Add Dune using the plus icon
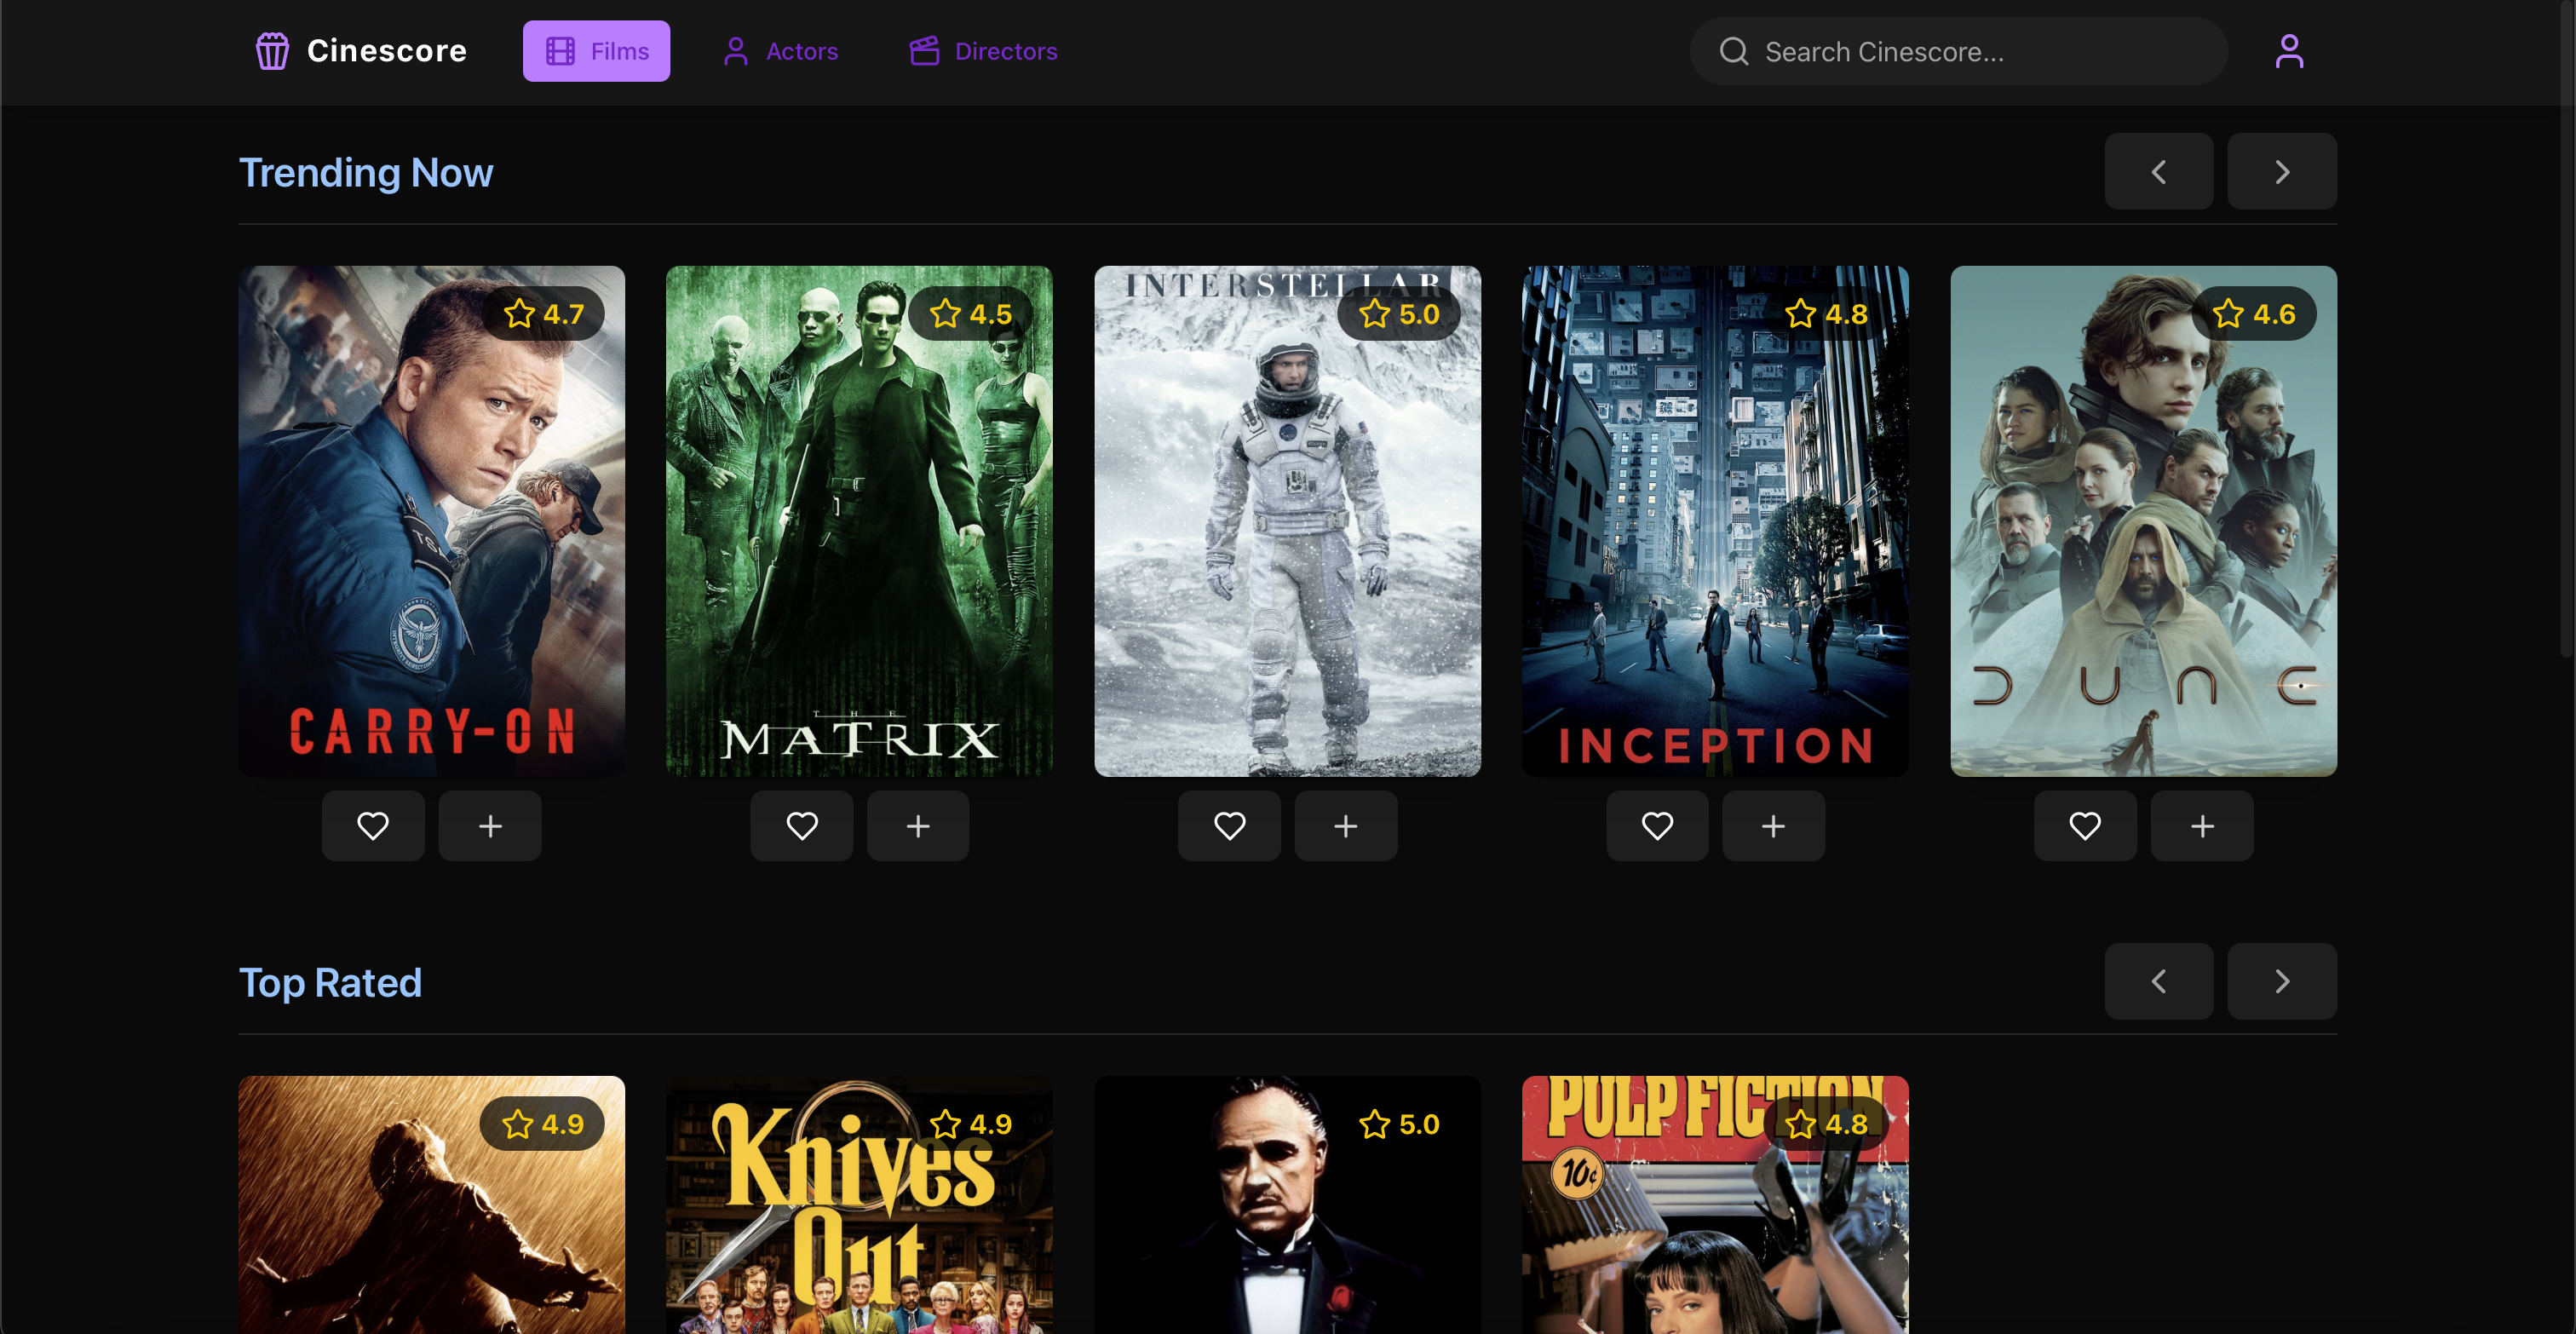The width and height of the screenshot is (2576, 1334). [2201, 826]
